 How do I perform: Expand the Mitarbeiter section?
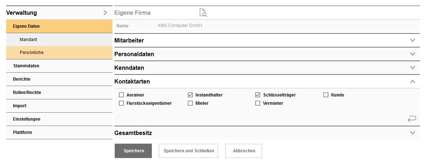click(413, 40)
